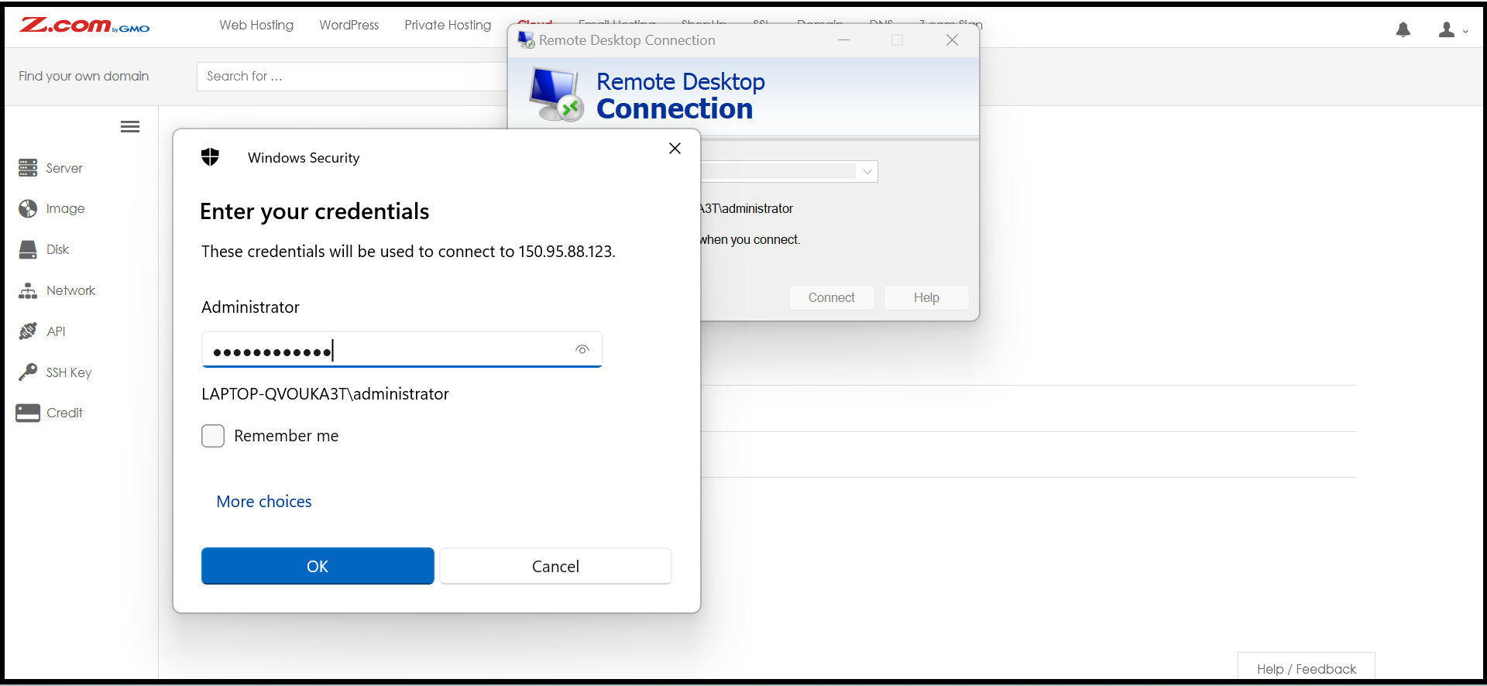This screenshot has width=1487, height=686.
Task: Open the user account icon menu
Action: coord(1453,30)
